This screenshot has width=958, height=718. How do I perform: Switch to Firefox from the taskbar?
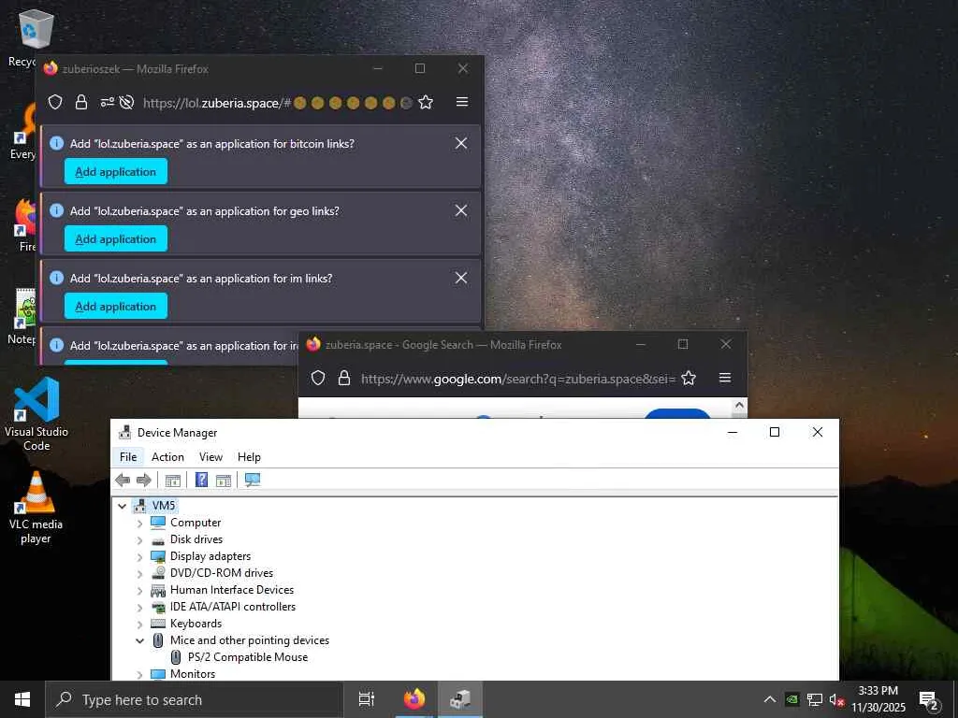point(414,699)
